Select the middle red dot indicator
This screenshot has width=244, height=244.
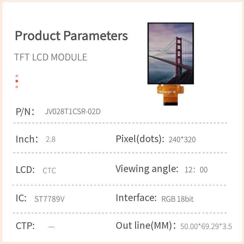coord(17,81)
